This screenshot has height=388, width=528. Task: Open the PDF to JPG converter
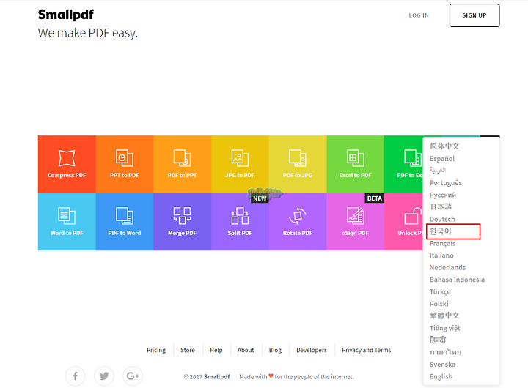pyautogui.click(x=298, y=164)
